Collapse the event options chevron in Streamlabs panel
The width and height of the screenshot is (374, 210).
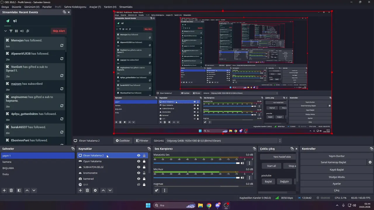[x=5, y=31]
